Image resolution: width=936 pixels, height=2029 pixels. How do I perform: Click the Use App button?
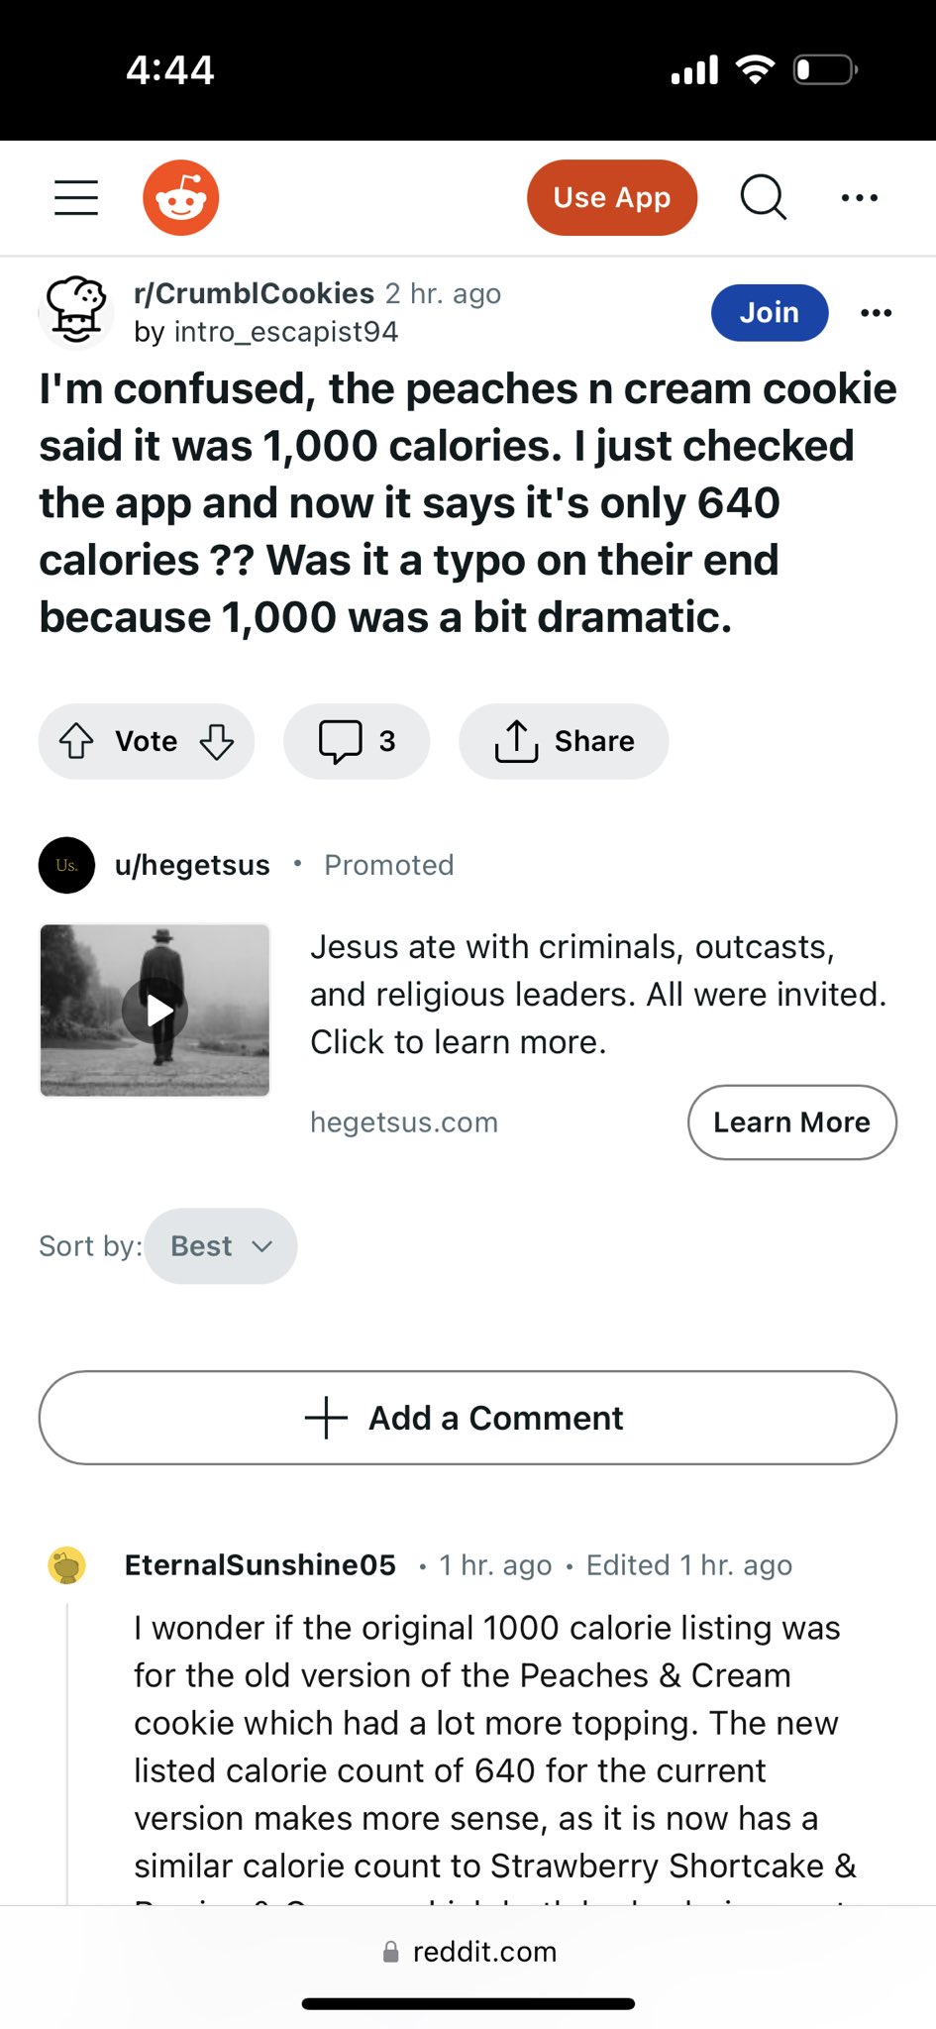pos(611,197)
